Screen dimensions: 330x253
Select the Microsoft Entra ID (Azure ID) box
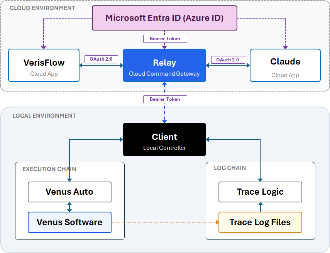point(164,18)
